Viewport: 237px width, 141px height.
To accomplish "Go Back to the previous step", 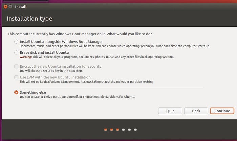I will tap(196, 111).
